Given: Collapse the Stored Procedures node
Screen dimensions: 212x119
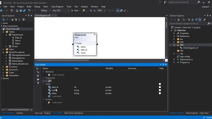Looking at the screenshot, I should click(x=3, y=52).
